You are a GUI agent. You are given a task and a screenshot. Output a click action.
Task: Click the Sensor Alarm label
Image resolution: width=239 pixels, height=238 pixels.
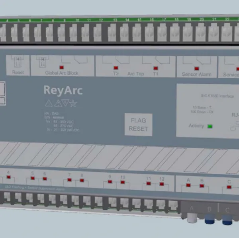[x=197, y=74]
